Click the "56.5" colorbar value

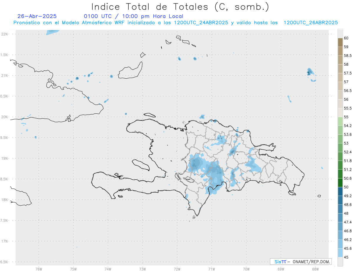pyautogui.click(x=348, y=91)
